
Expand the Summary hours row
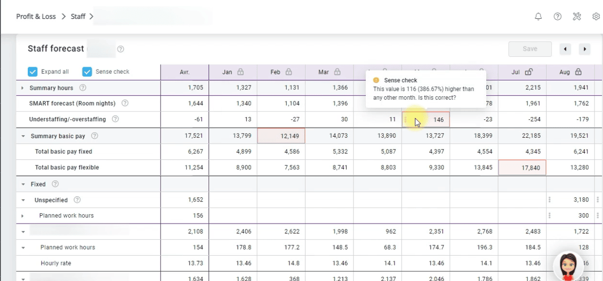22,88
